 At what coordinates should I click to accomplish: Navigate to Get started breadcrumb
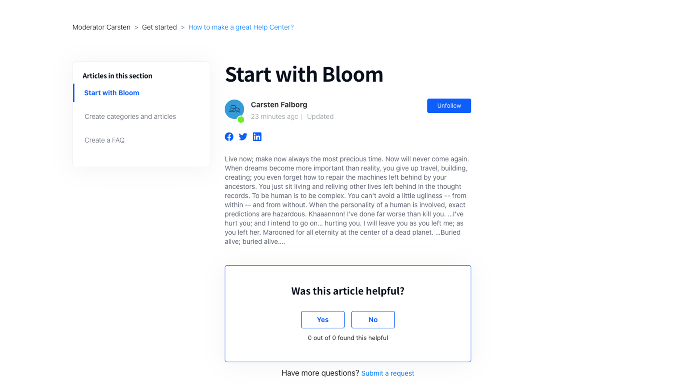159,28
